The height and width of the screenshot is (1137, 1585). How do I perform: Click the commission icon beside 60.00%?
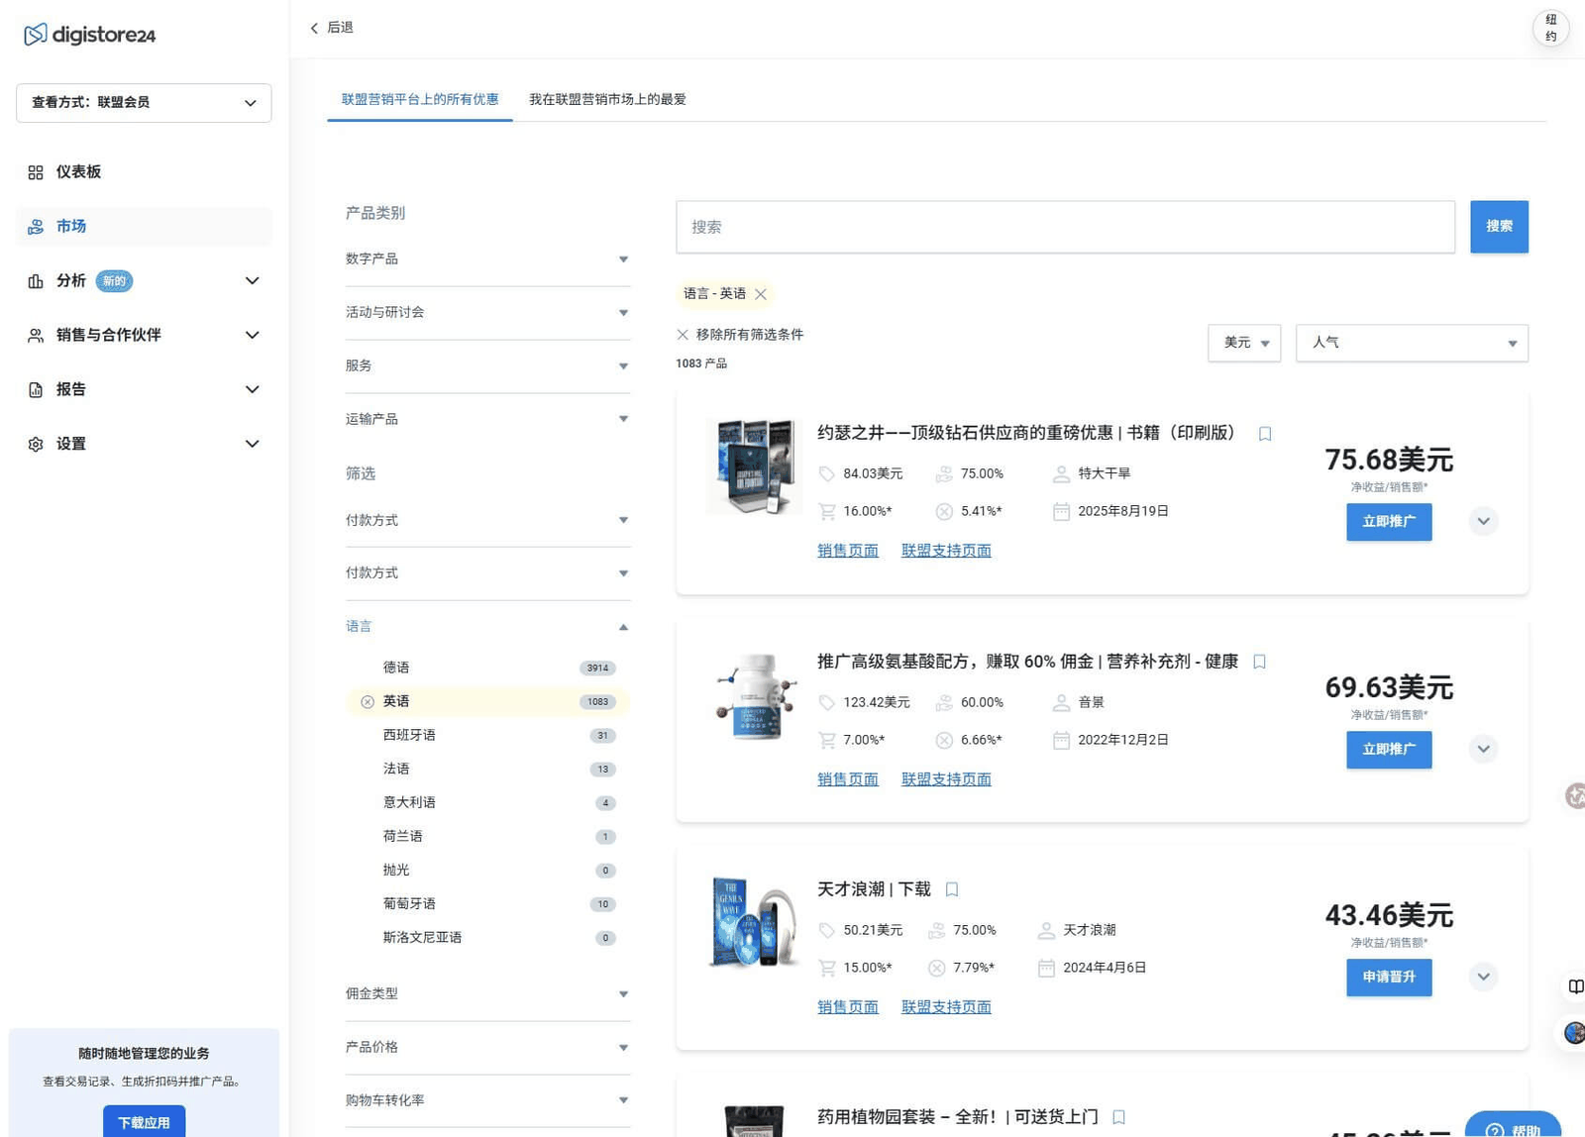point(944,703)
